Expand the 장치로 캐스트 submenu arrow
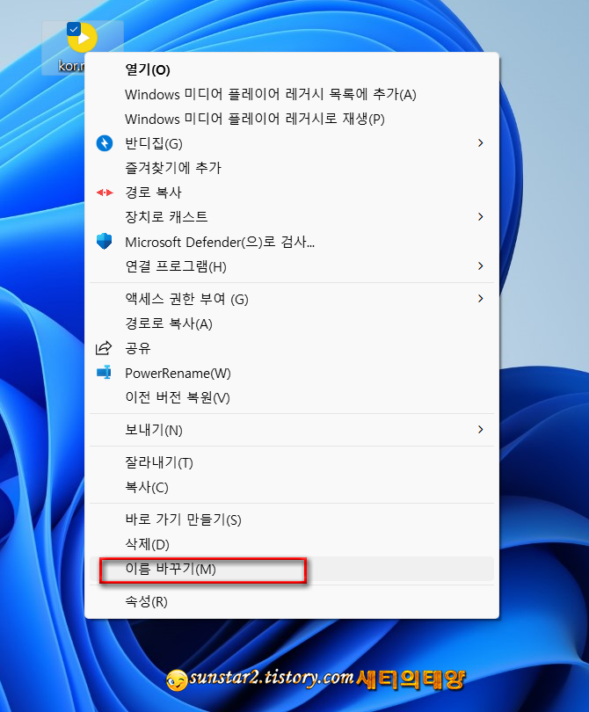Image resolution: width=589 pixels, height=712 pixels. (x=481, y=217)
